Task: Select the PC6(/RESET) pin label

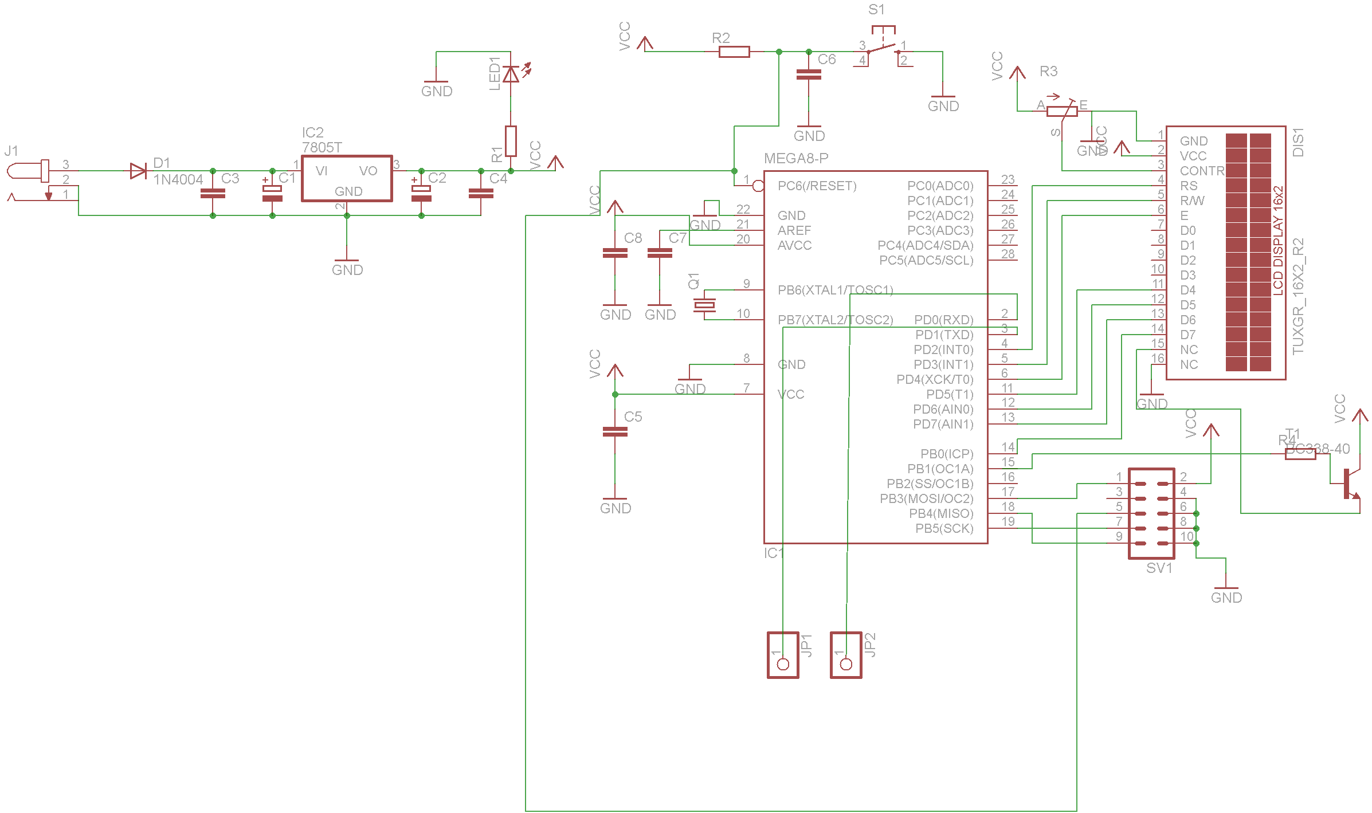Action: click(x=817, y=186)
